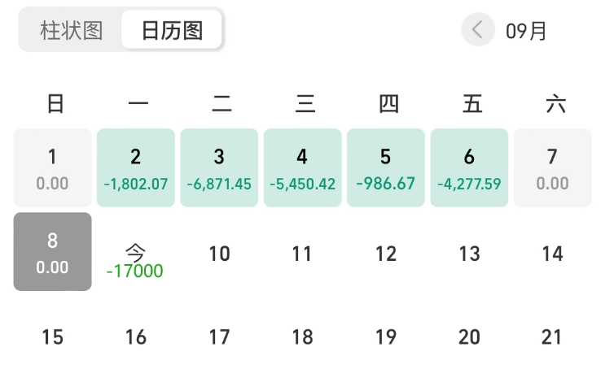Select the 日历图 calendar view tab
Viewport: 614px width, 369px height.
[172, 30]
